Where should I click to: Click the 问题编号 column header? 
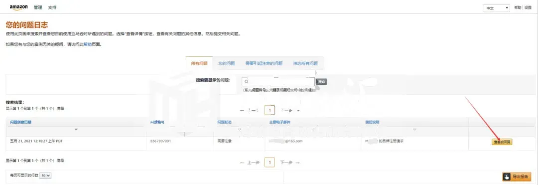157,122
